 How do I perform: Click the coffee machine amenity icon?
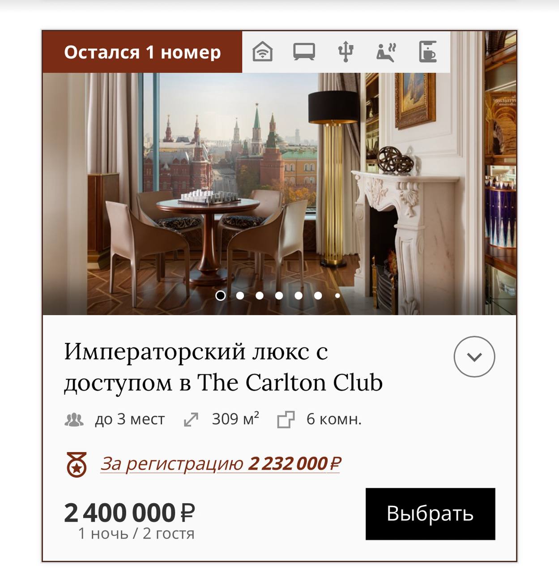click(428, 51)
